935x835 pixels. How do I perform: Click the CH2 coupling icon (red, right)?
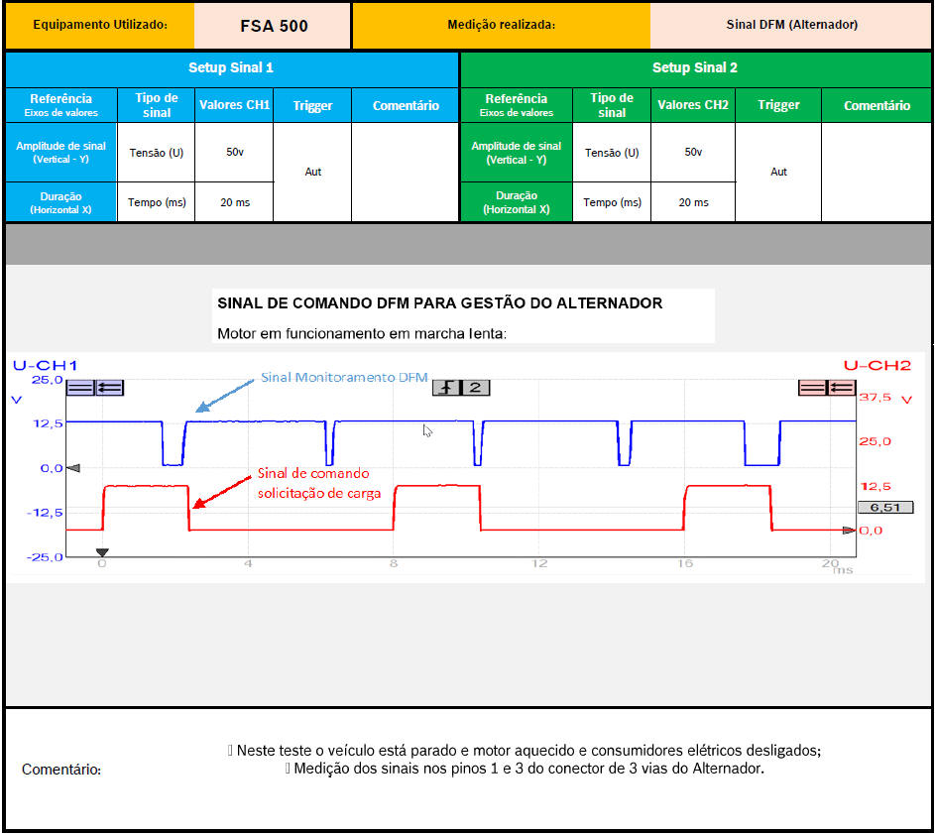point(813,388)
